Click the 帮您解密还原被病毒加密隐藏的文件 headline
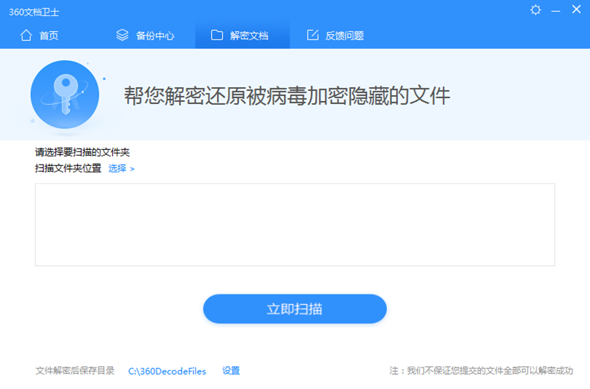 tap(286, 96)
